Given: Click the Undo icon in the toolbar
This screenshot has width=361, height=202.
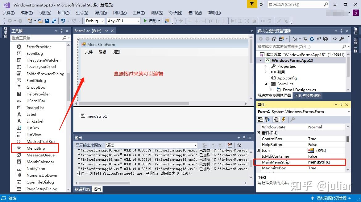Looking at the screenshot, I should (63, 20).
